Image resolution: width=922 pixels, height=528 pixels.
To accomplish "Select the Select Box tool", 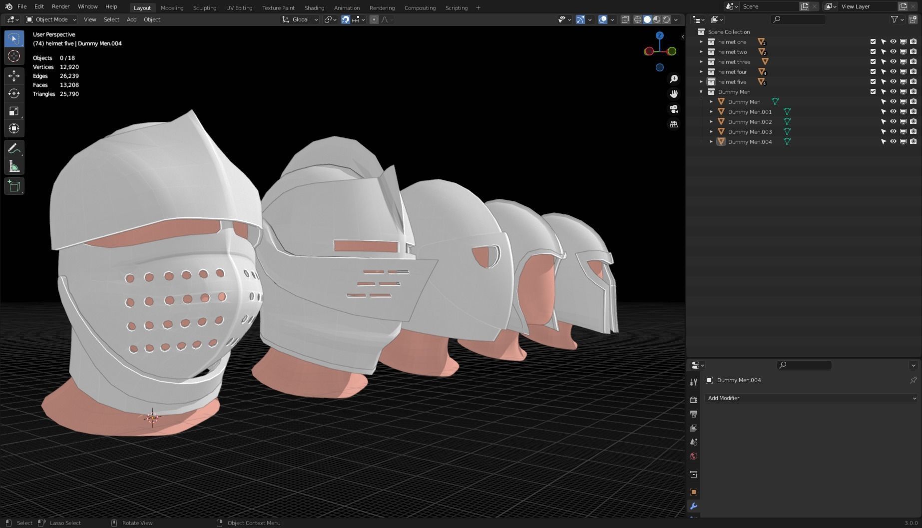I will pos(14,38).
